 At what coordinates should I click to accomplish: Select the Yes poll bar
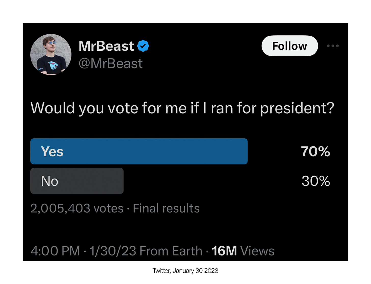coord(139,151)
